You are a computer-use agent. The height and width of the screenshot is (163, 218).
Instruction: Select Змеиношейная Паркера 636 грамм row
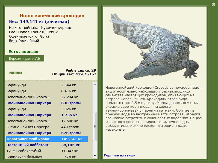point(46,103)
